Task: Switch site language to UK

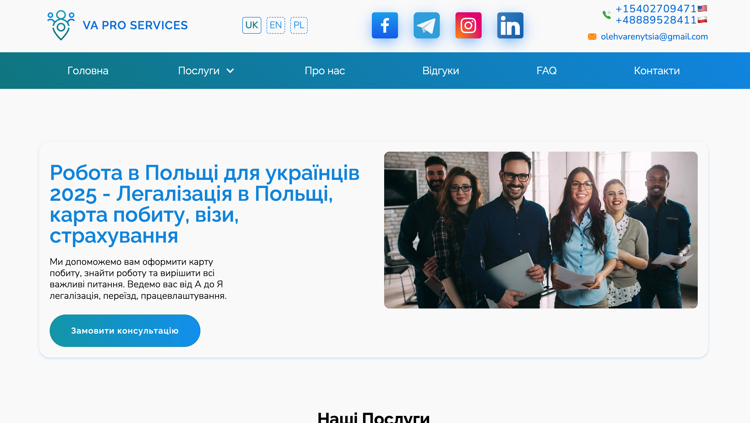Action: [252, 25]
